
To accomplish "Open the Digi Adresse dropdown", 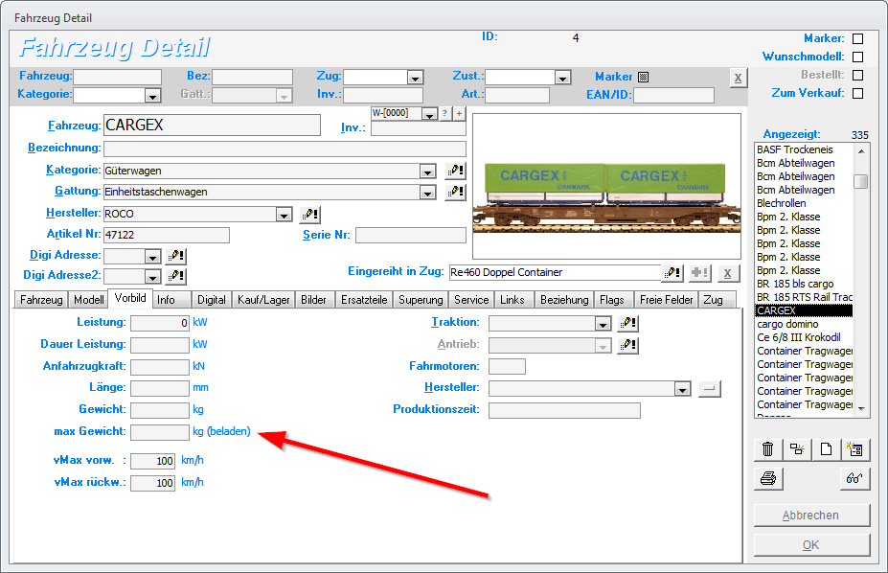I will click(x=152, y=257).
